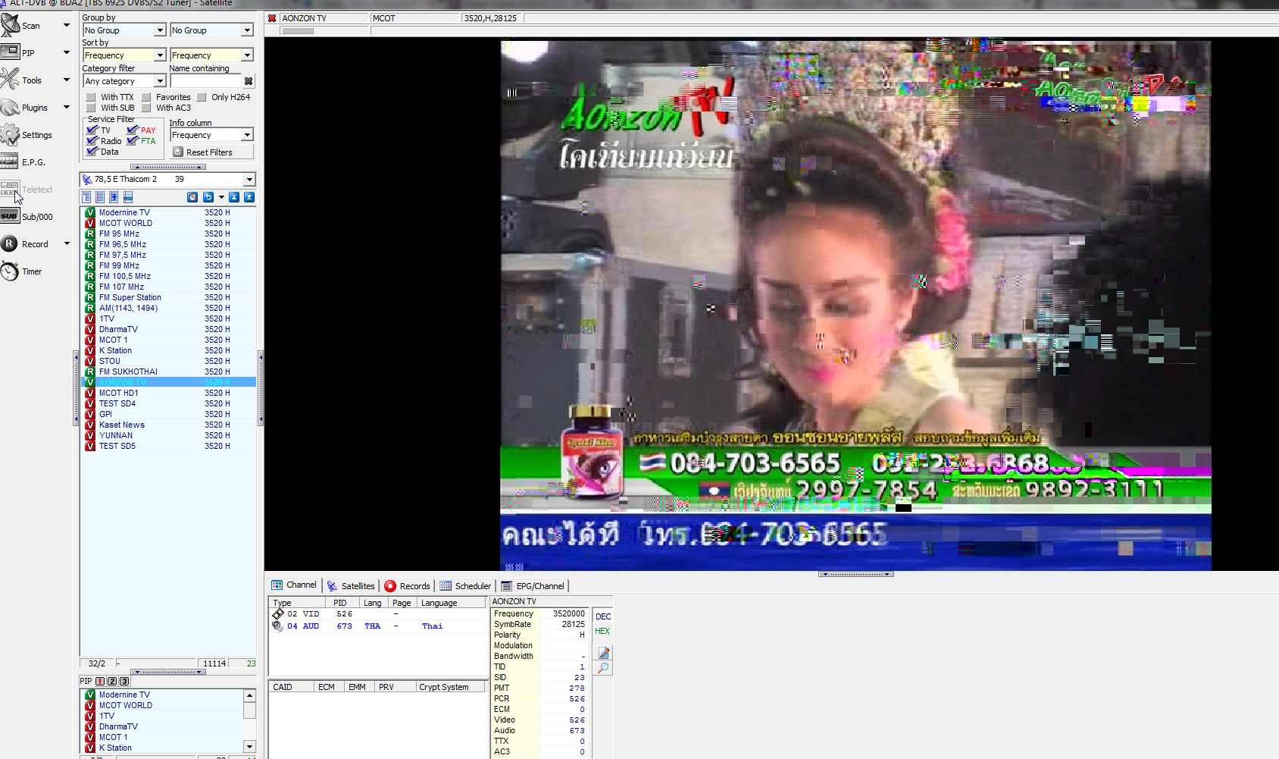Click the tree view list mode icon
This screenshot has width=1279, height=759.
tap(86, 197)
